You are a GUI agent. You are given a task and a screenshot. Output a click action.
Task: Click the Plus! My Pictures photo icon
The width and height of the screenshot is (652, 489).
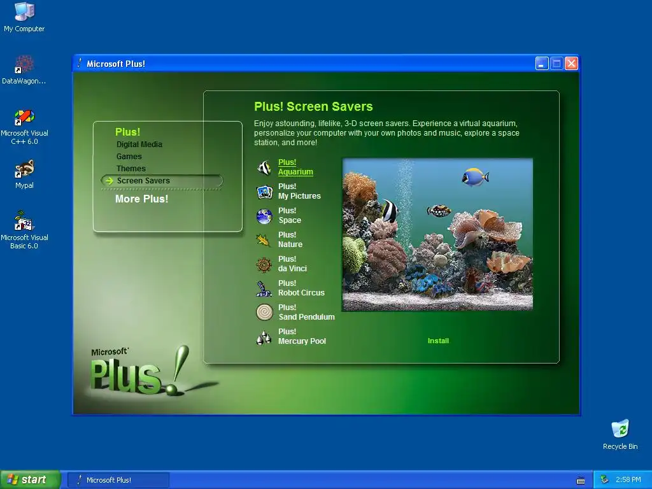(264, 192)
